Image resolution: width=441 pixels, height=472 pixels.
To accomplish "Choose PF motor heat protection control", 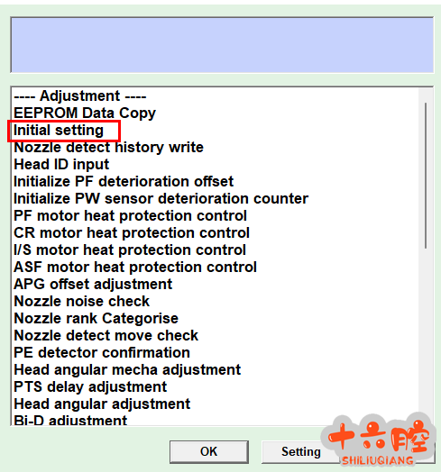I will [x=130, y=216].
